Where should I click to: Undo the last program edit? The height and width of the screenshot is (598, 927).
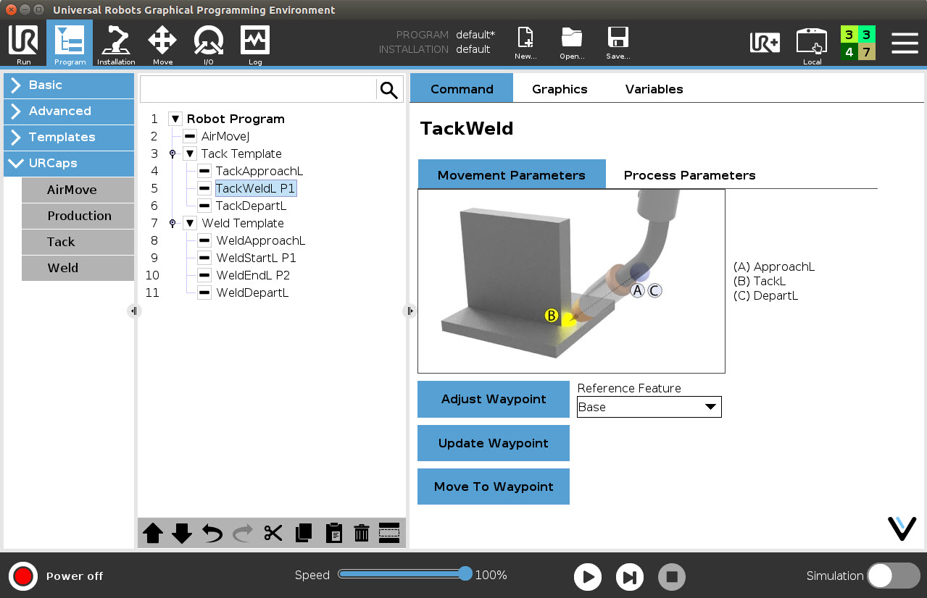[x=212, y=533]
